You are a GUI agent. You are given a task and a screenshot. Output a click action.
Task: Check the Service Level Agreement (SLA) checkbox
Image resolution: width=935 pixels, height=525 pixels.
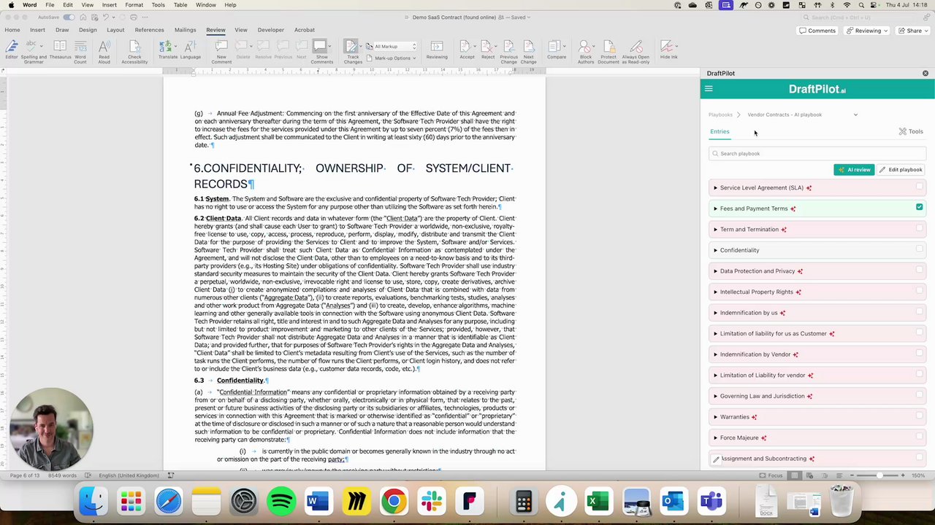point(919,187)
